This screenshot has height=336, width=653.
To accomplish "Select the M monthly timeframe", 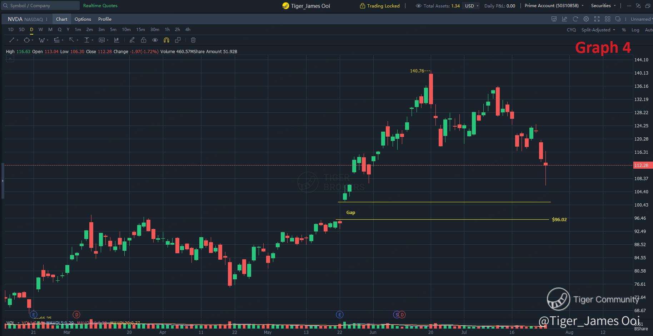I will click(x=50, y=30).
